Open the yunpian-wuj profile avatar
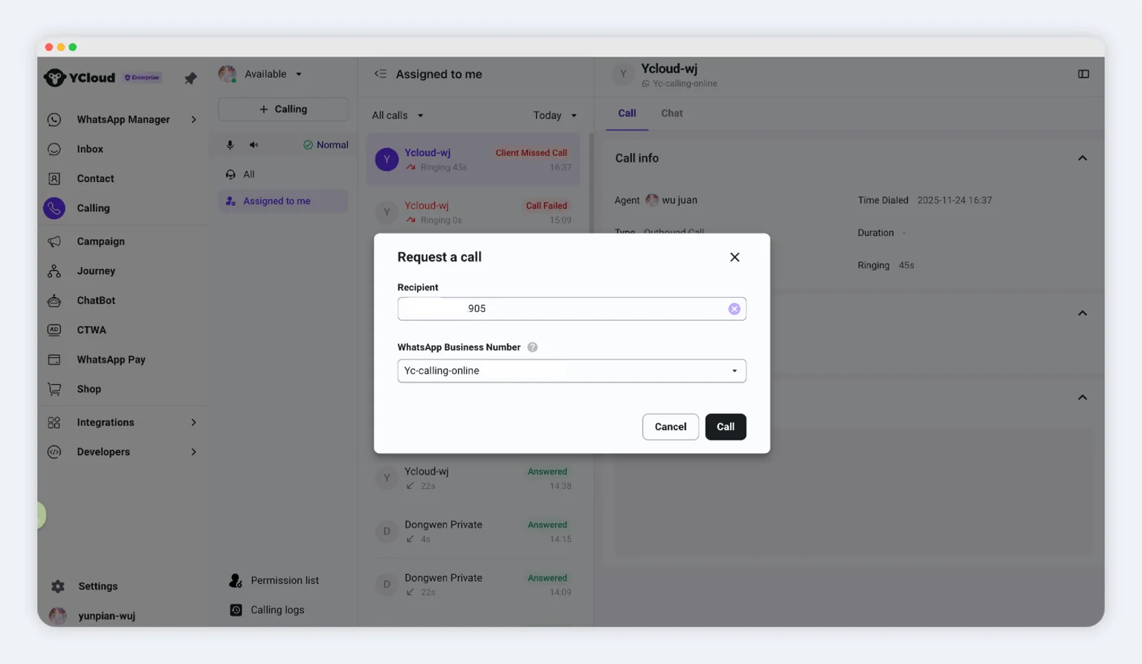 tap(57, 616)
